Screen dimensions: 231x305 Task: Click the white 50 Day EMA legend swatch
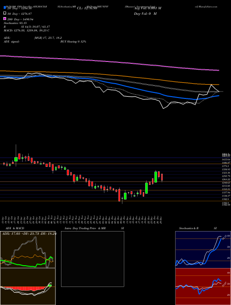click(x=5, y=13)
